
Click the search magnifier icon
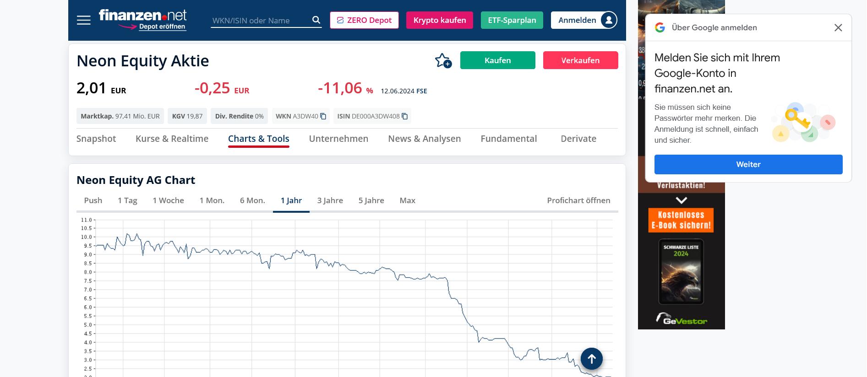click(316, 20)
